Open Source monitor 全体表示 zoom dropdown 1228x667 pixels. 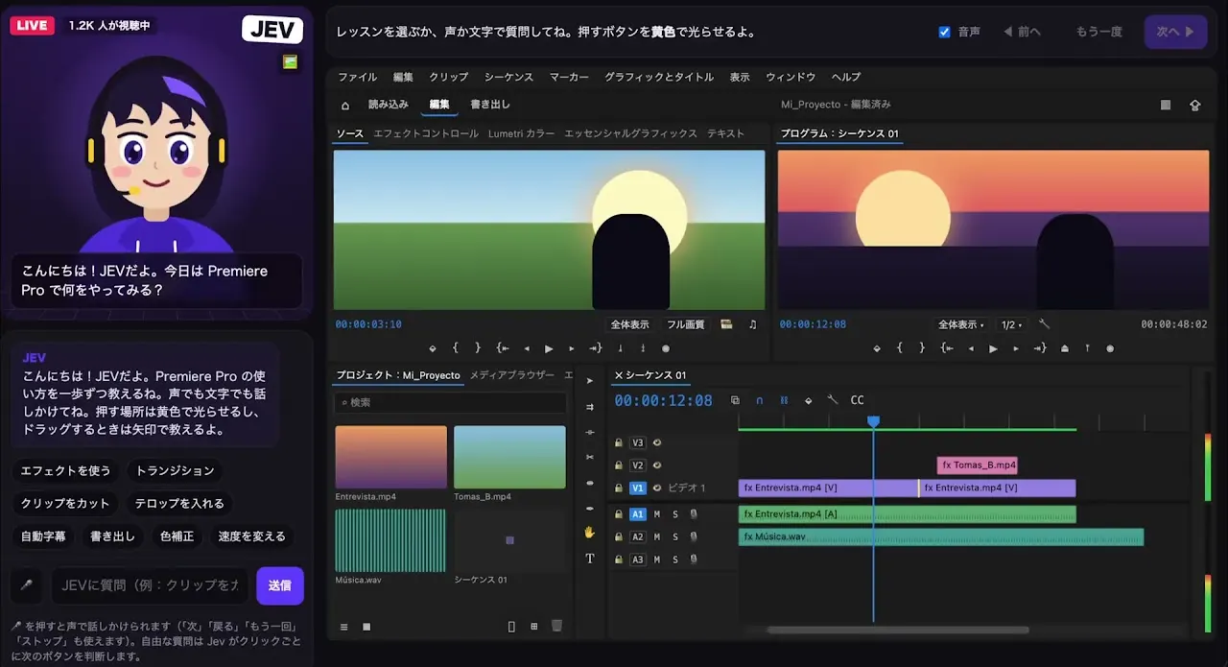click(629, 324)
